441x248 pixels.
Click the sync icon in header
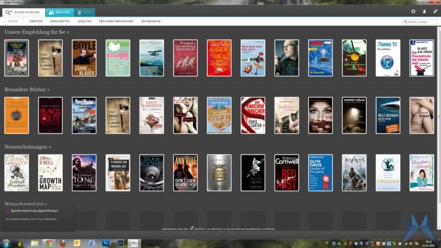413,12
